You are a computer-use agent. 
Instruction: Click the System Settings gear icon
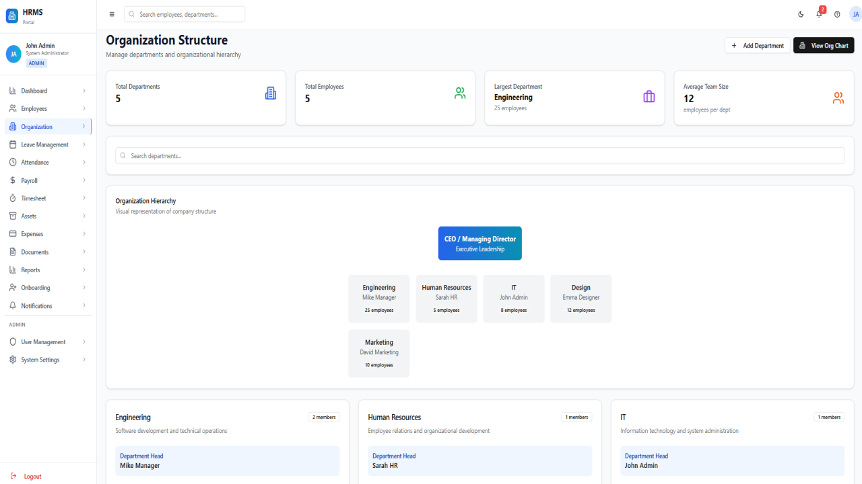(13, 360)
